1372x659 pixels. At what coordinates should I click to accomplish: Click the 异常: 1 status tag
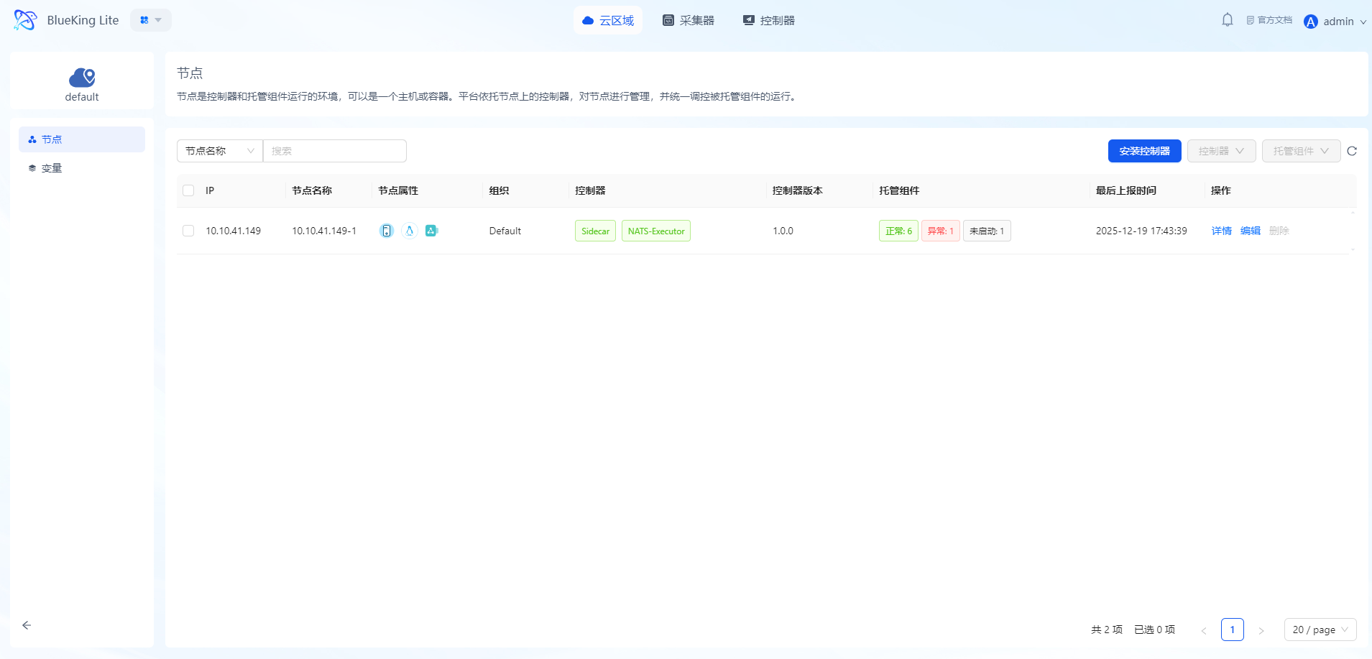pos(941,231)
